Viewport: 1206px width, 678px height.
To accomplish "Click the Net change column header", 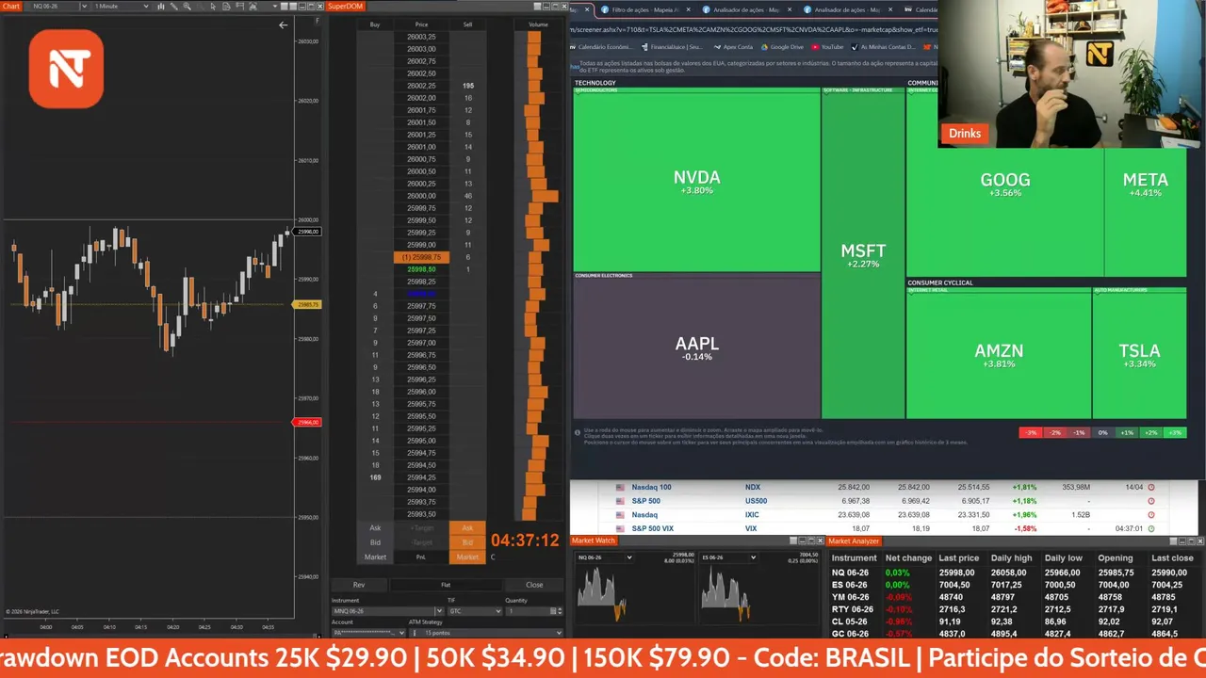I will click(908, 558).
